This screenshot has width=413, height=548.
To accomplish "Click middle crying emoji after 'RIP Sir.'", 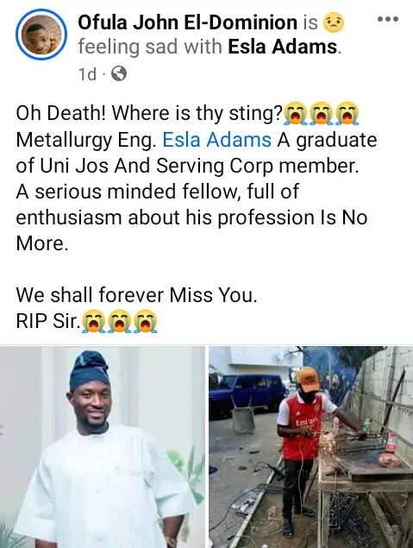I will coord(119,321).
